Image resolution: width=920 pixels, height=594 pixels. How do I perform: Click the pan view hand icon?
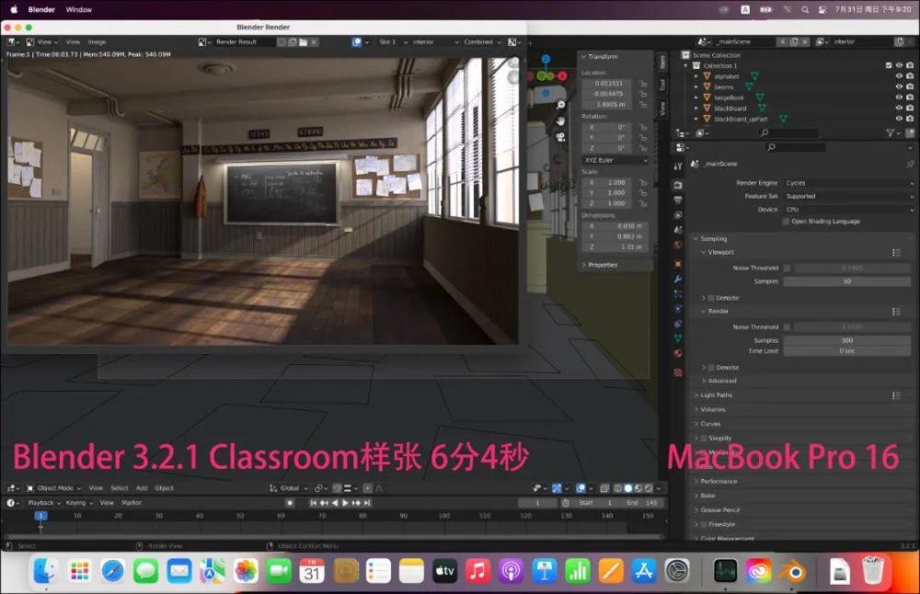(x=560, y=120)
